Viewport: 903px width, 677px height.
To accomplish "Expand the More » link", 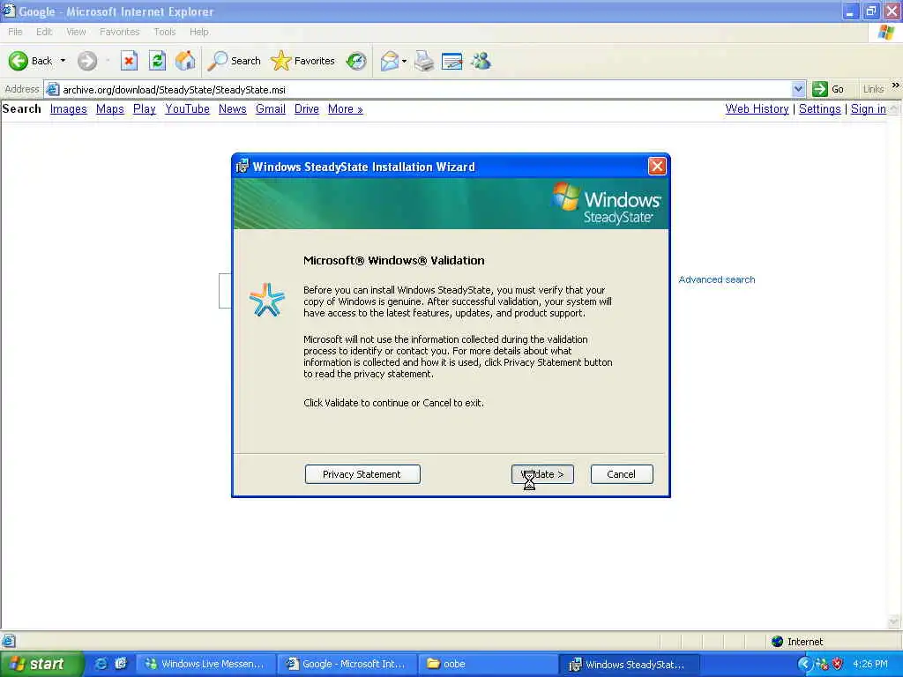I will click(x=346, y=108).
